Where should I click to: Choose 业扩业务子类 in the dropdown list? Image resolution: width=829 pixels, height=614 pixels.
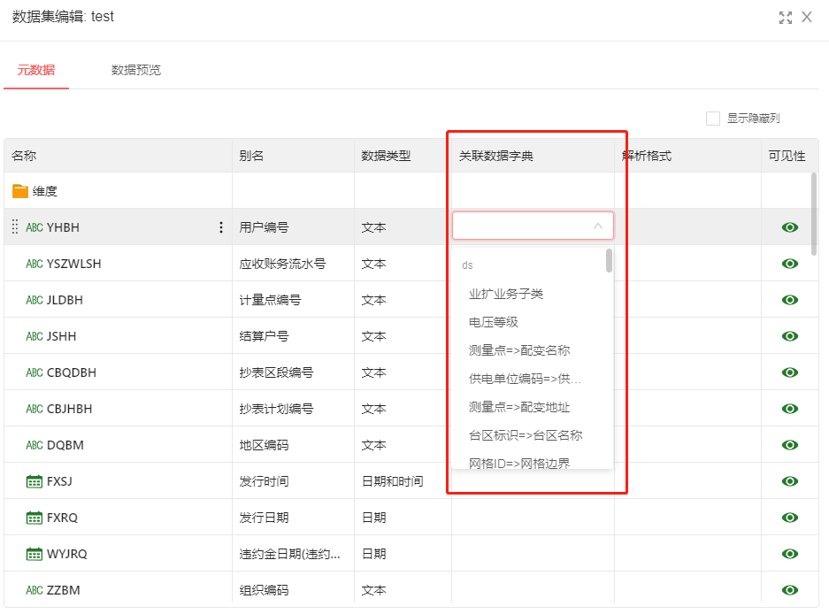click(506, 294)
